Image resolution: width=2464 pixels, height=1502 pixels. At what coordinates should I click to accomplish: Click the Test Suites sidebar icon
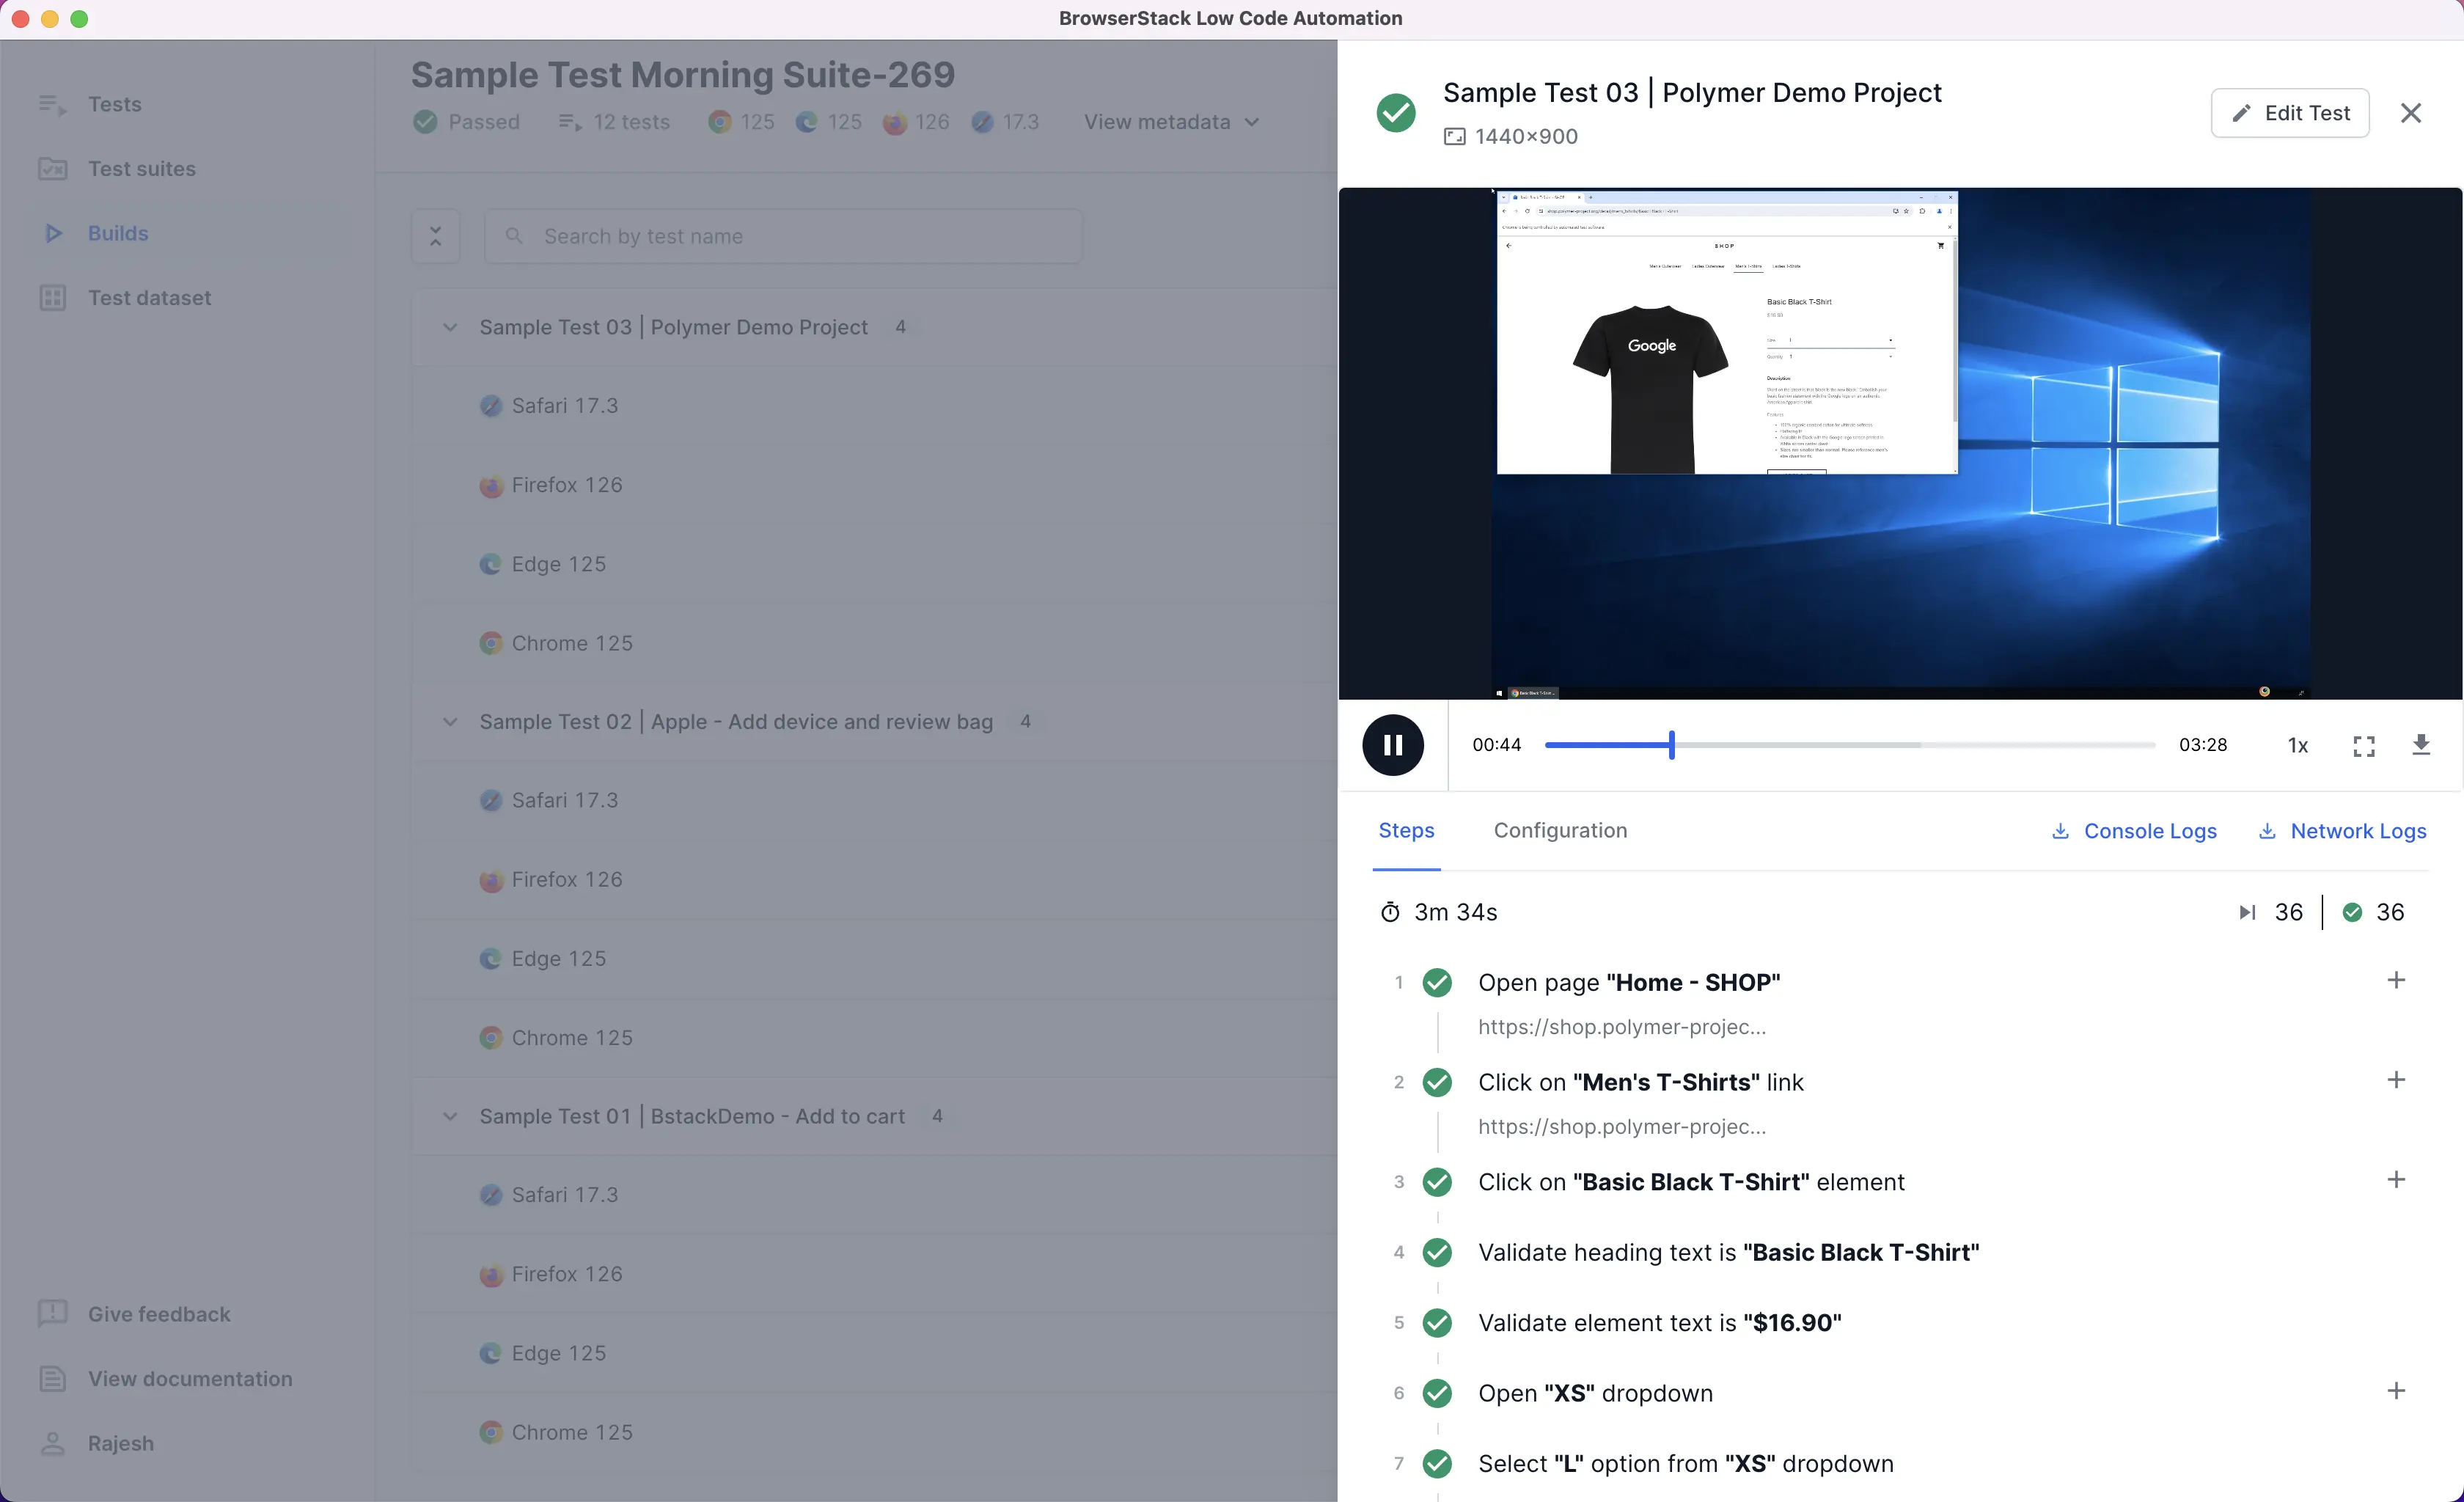(x=53, y=167)
